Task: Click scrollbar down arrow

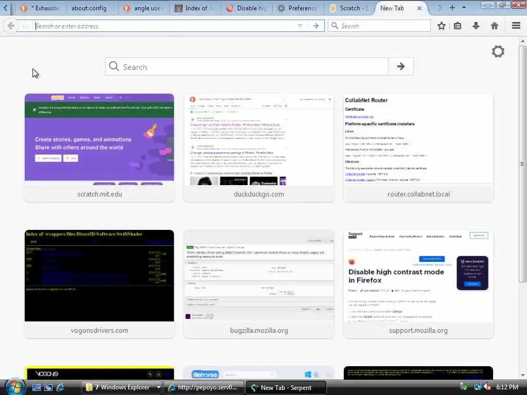Action: 523,375
